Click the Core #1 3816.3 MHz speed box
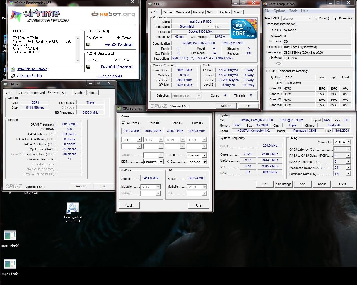 153,131
